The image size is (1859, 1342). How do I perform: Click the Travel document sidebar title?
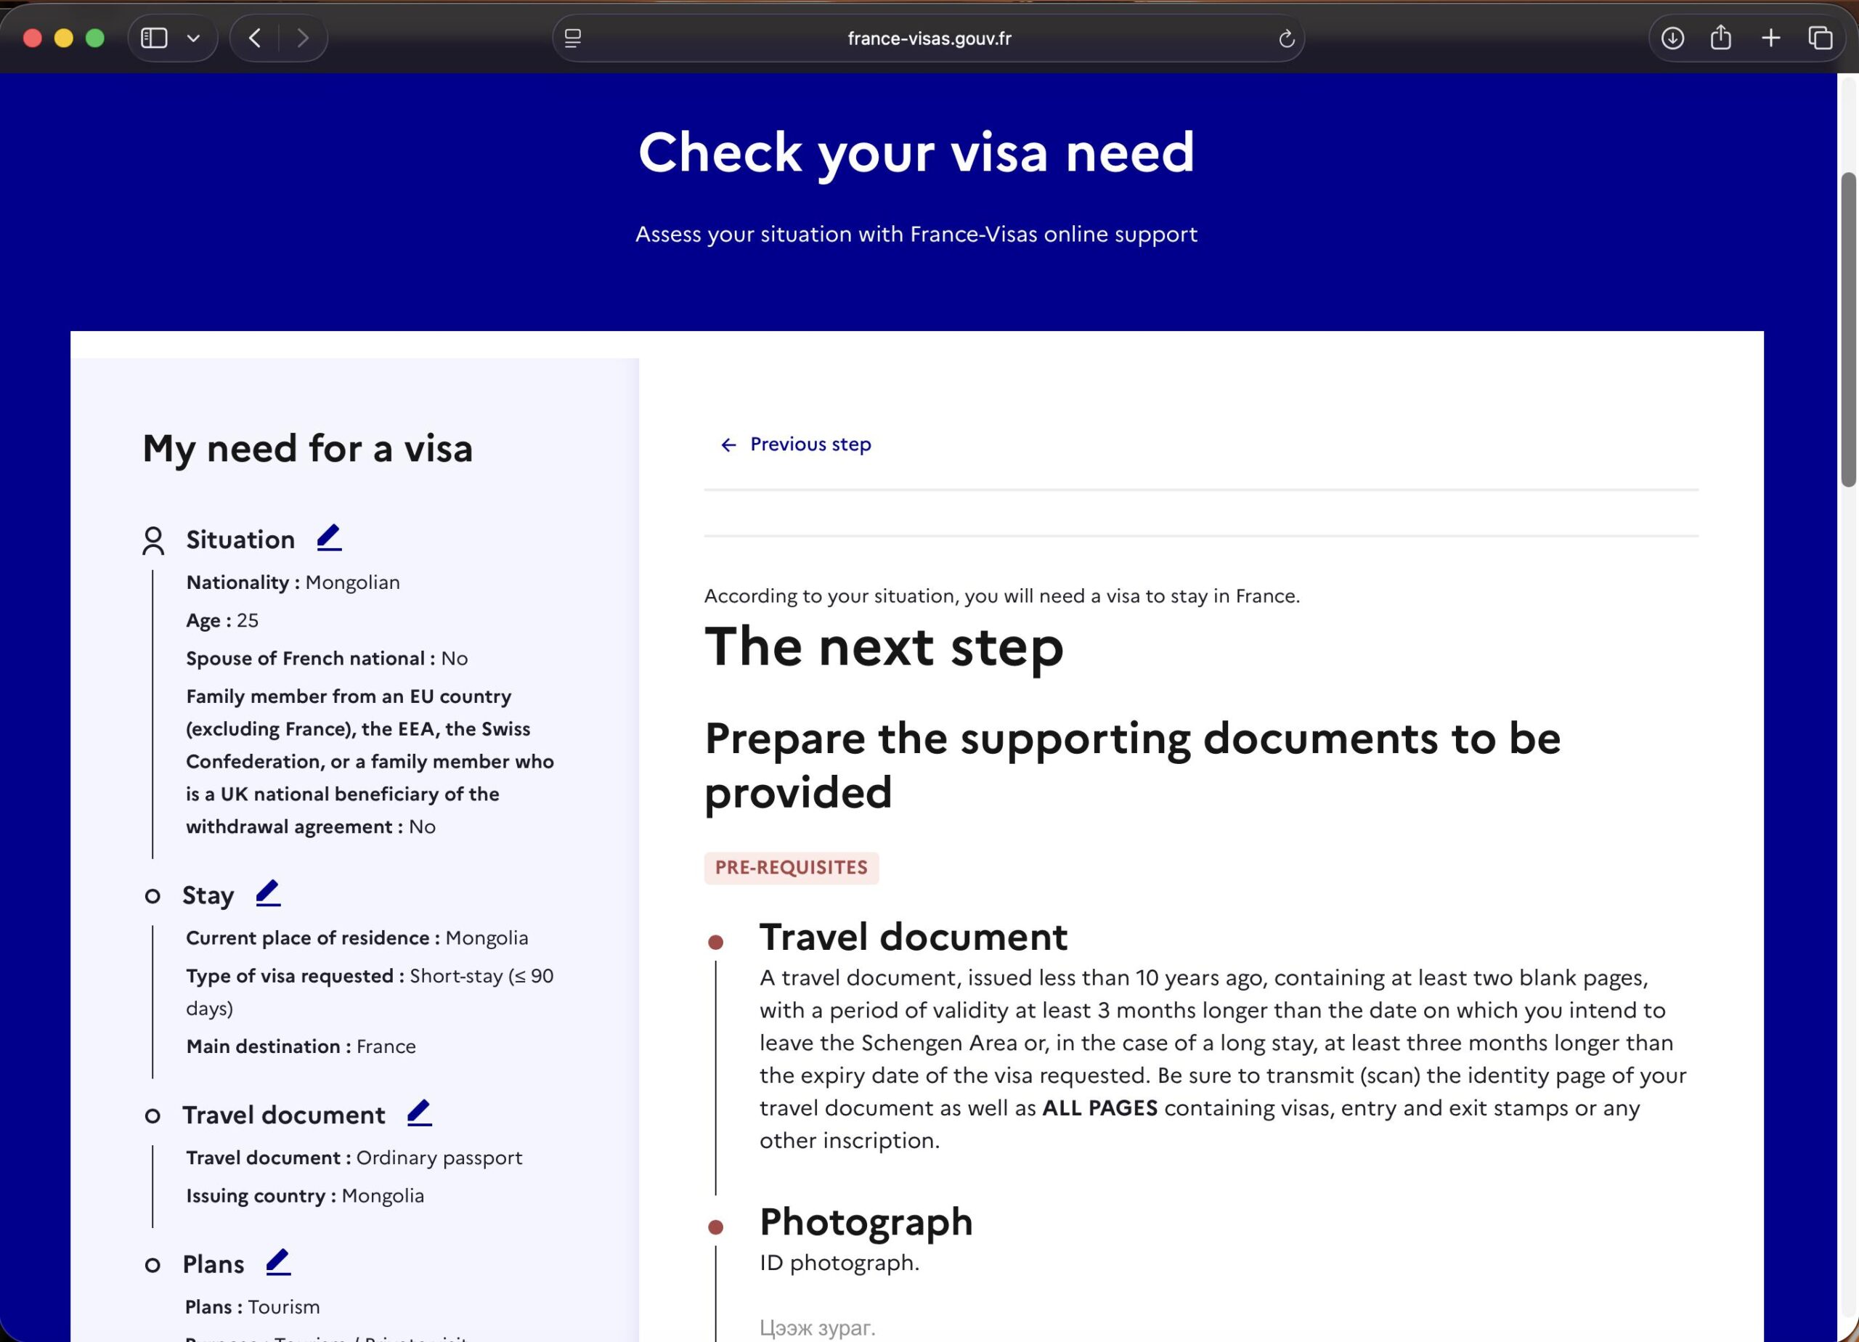[284, 1115]
